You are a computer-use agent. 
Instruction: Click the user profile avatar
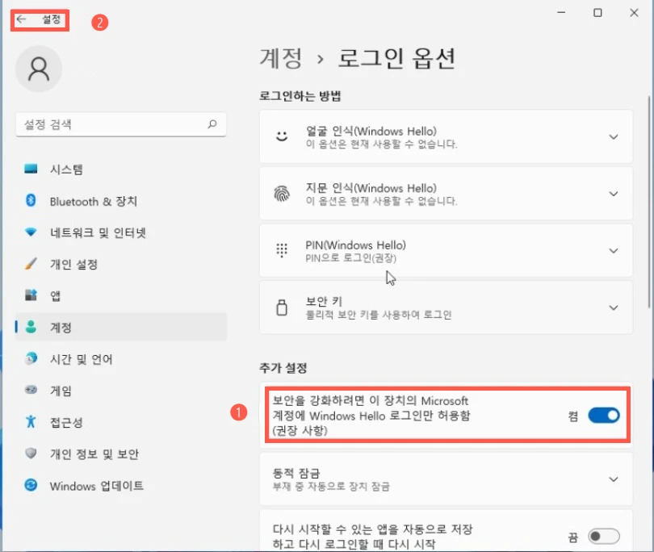39,69
